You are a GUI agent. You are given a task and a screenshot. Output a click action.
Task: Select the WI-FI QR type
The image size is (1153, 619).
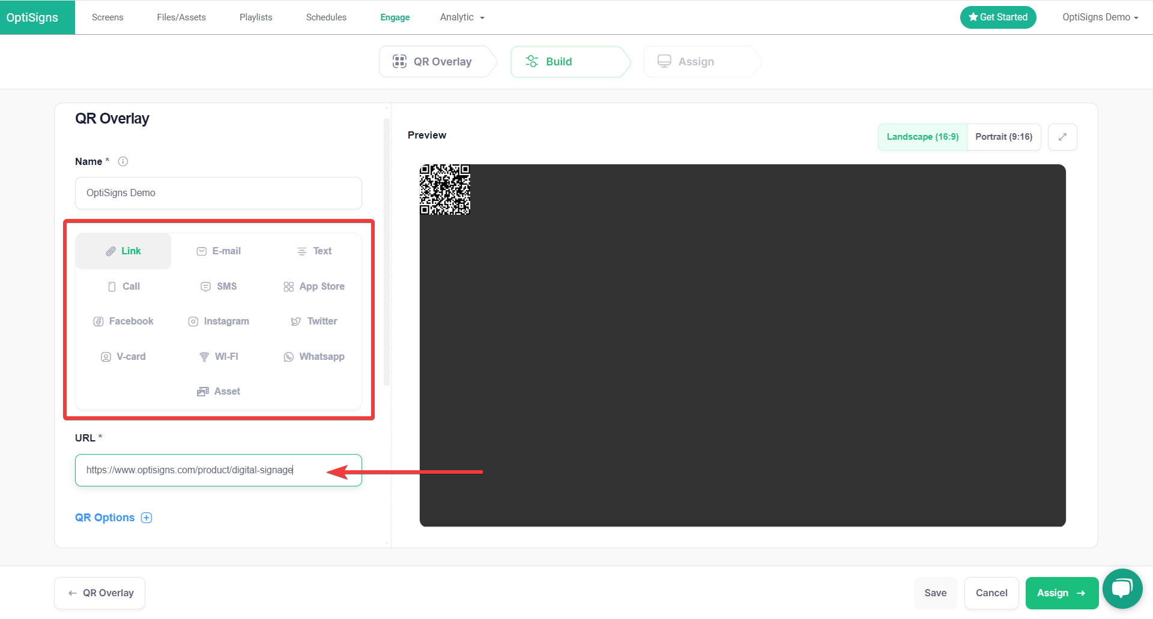[219, 357]
